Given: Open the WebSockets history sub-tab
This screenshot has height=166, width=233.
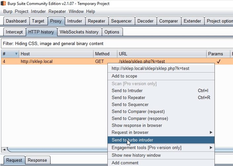Looking at the screenshot, I should [79, 32].
